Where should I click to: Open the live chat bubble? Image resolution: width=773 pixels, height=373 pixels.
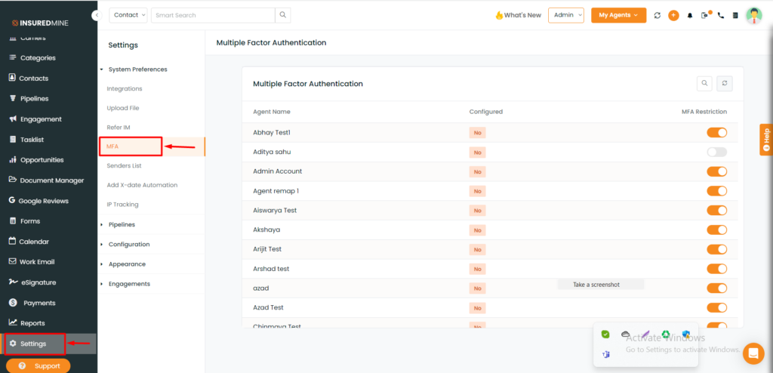753,353
